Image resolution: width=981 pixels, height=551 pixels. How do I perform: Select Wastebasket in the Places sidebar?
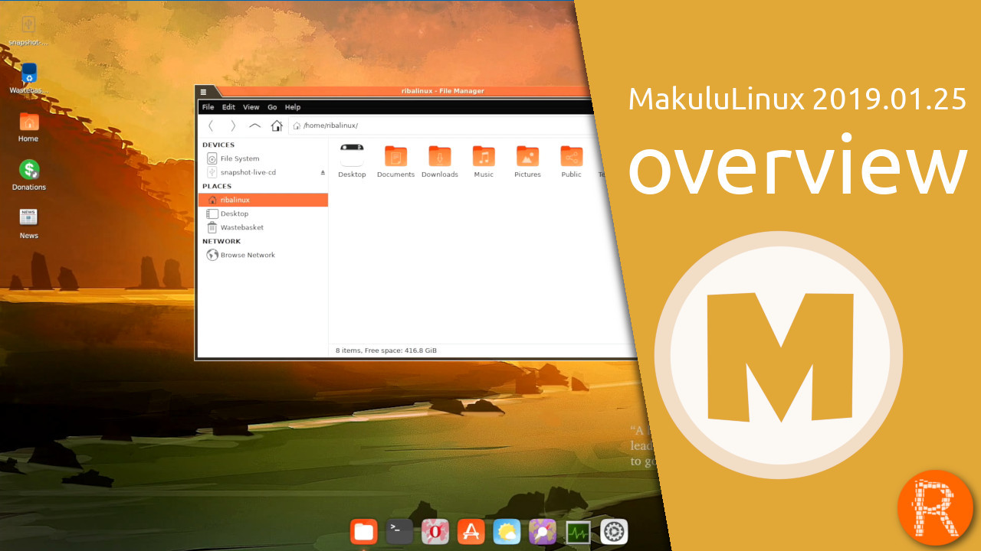point(241,227)
